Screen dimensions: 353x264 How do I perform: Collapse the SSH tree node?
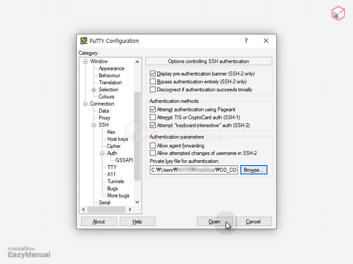(x=93, y=125)
